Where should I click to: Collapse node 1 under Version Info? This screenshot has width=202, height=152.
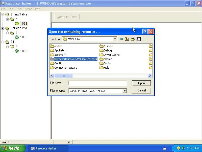(x=8, y=33)
